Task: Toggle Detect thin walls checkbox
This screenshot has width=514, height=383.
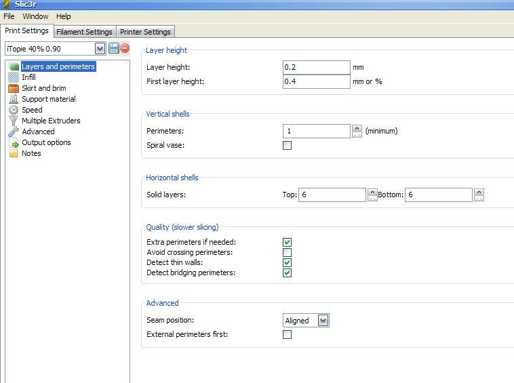Action: point(287,262)
